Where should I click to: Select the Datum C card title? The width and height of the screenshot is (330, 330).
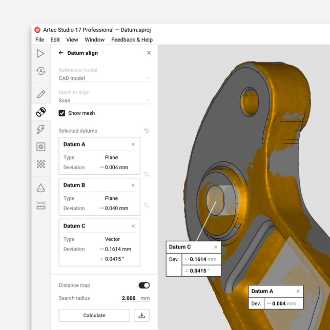point(74,226)
